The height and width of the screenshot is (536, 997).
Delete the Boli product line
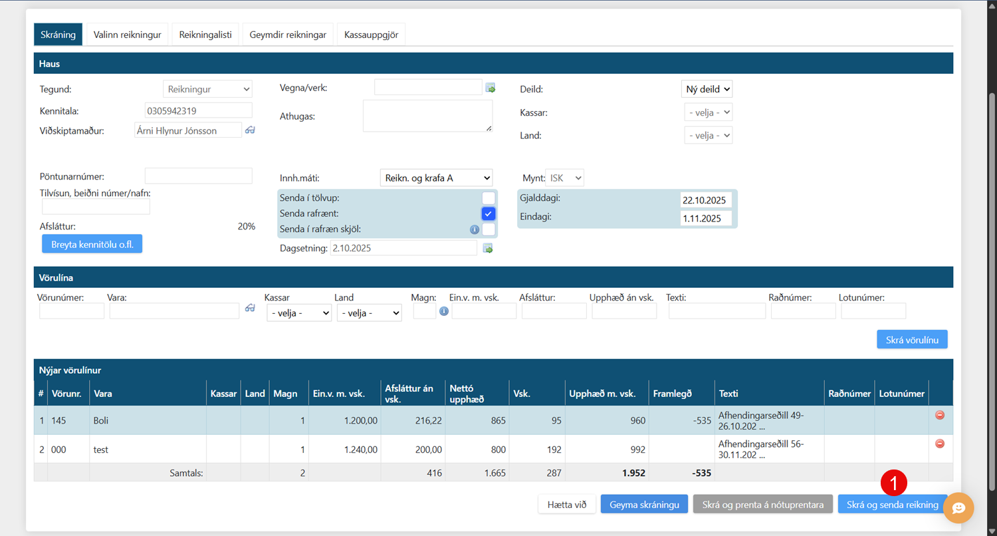pos(940,415)
